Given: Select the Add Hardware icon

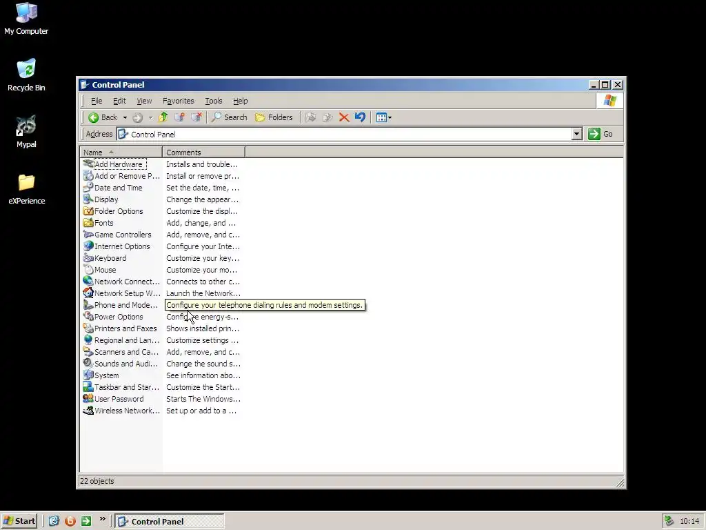Looking at the screenshot, I should pos(88,164).
